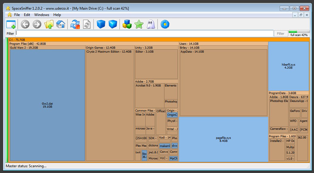Click the three colored cubes icon
The width and height of the screenshot is (314, 173).
tap(127, 24)
